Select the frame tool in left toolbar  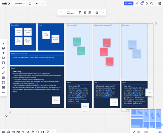click(4, 82)
